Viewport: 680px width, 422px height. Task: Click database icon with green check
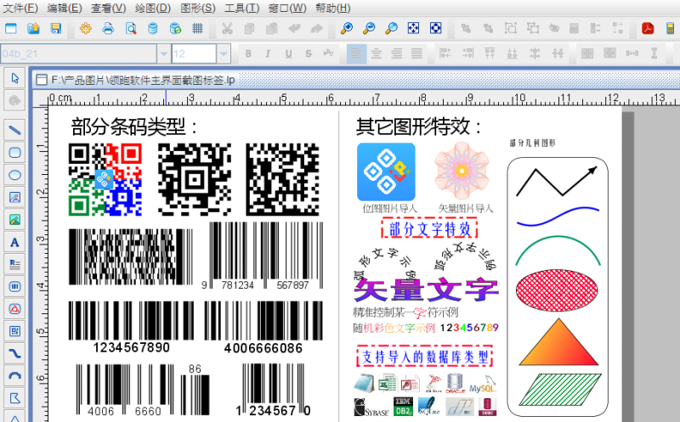coord(175,29)
